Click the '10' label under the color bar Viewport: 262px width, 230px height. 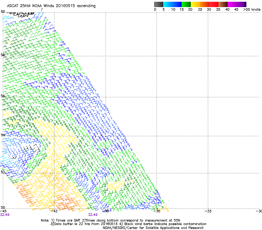point(173,10)
